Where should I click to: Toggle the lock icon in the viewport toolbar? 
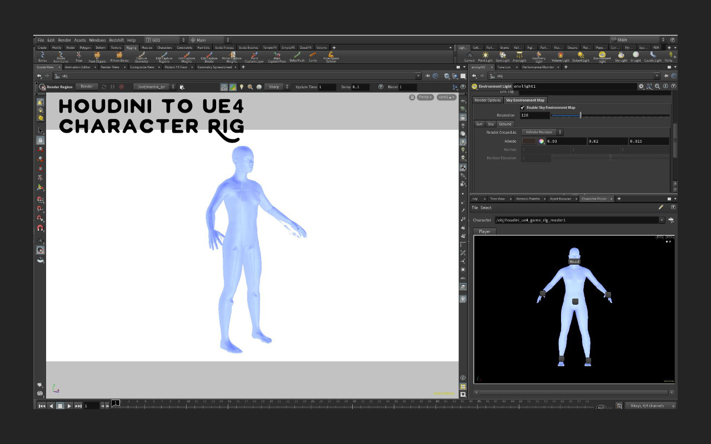(40, 140)
